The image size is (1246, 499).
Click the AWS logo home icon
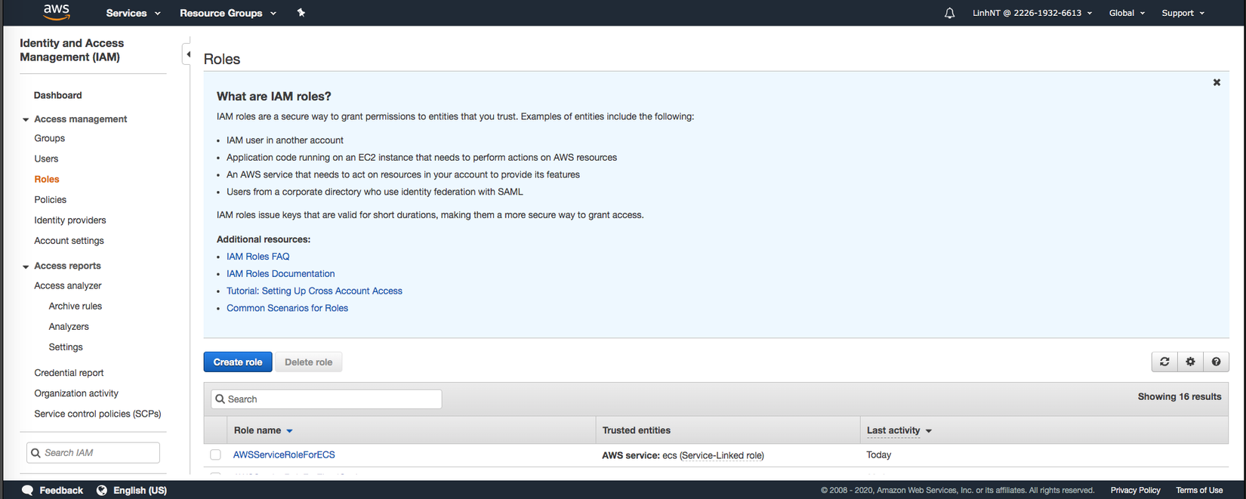tap(57, 12)
